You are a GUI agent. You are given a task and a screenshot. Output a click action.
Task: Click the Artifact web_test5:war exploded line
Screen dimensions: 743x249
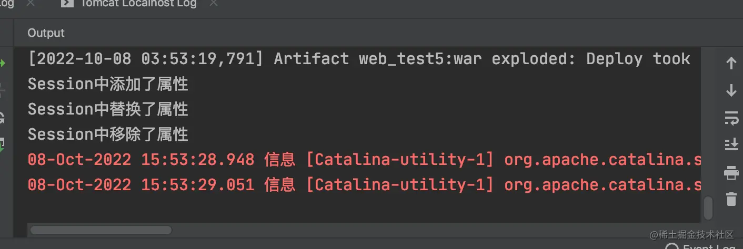(x=358, y=59)
